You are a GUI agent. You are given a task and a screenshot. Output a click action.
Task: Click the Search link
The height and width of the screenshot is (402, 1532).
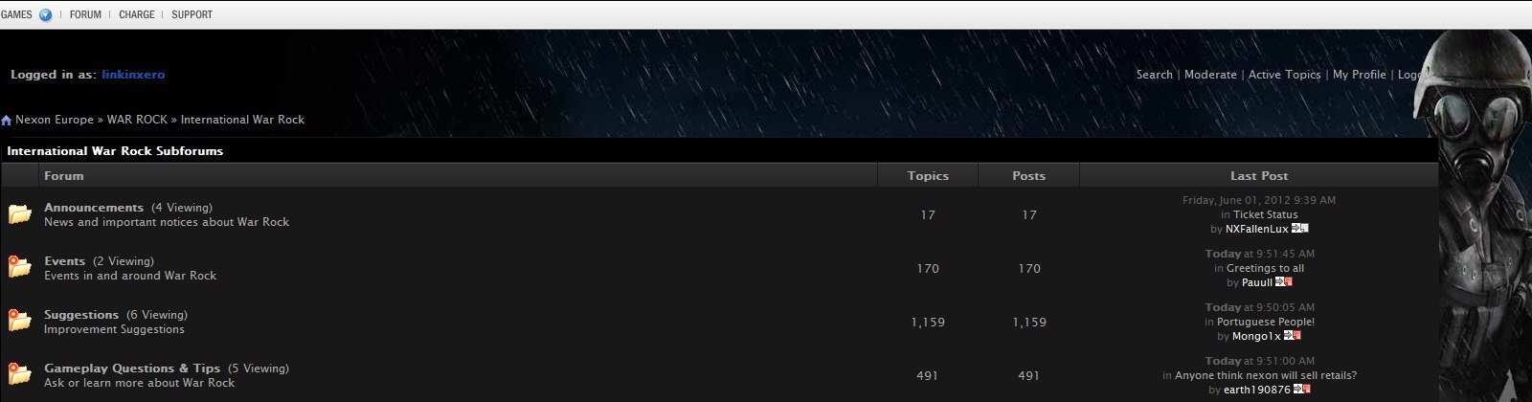(1155, 75)
